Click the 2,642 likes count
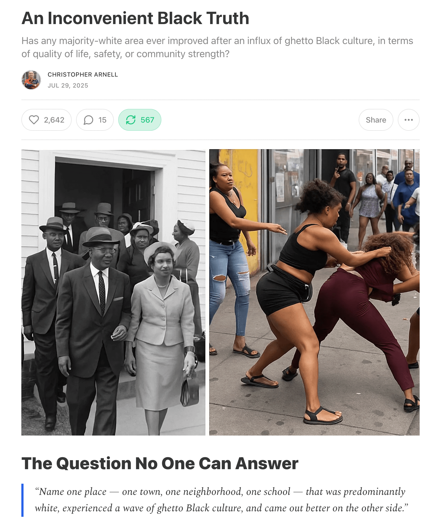Viewport: 441px width, 528px height. tap(54, 120)
